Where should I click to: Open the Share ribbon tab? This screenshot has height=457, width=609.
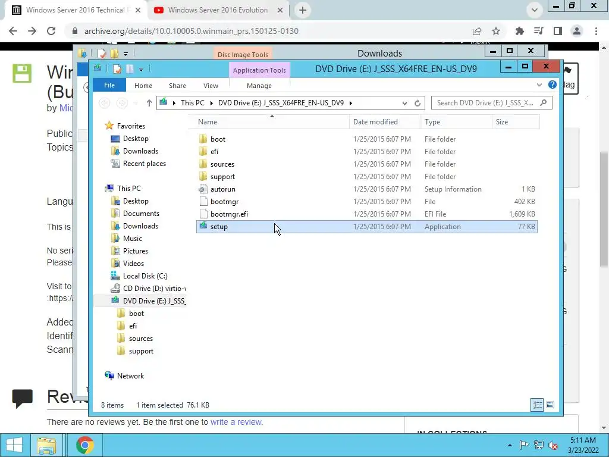(x=177, y=86)
